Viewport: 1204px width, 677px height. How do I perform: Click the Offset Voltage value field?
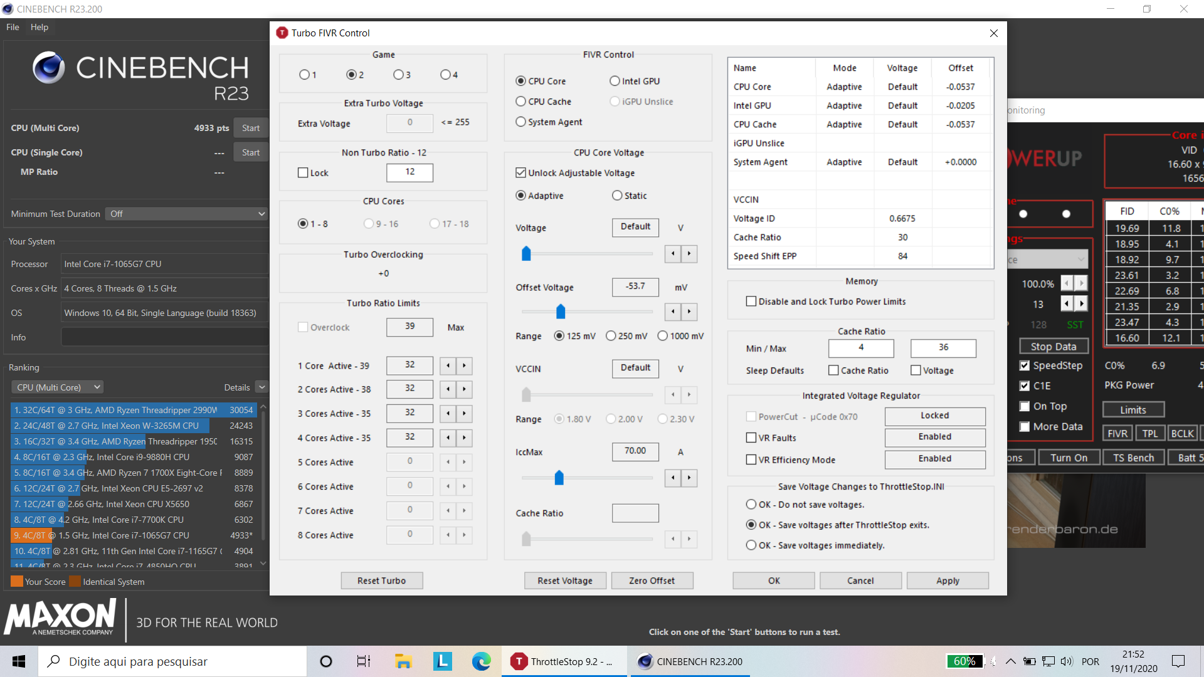(635, 287)
